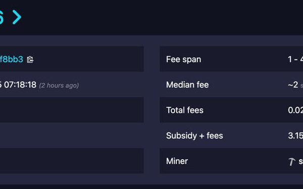
Task: Select the median fee value '~2'
Action: tap(293, 85)
